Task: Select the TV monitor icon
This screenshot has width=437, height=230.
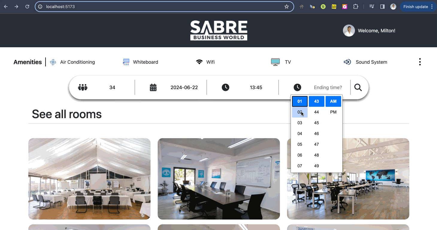Action: click(x=275, y=62)
